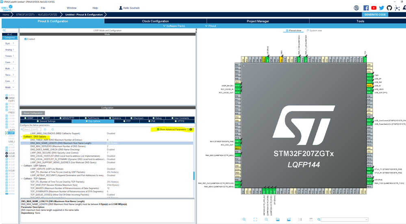The width and height of the screenshot is (406, 224).
Task: Click the GENERATE CODE button
Action: point(375,15)
